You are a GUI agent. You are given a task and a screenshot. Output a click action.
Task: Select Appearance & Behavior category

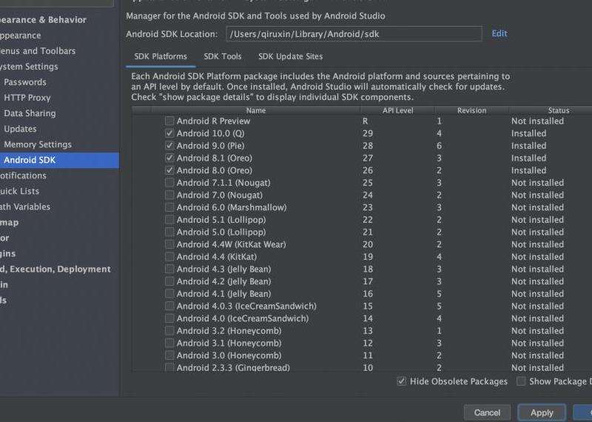44,20
